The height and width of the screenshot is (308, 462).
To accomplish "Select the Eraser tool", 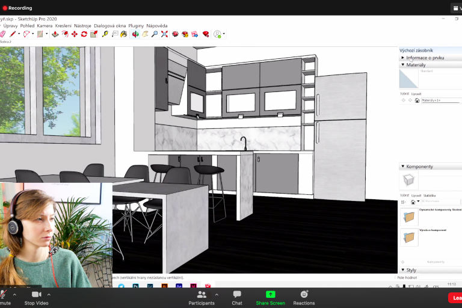I will [x=3, y=34].
